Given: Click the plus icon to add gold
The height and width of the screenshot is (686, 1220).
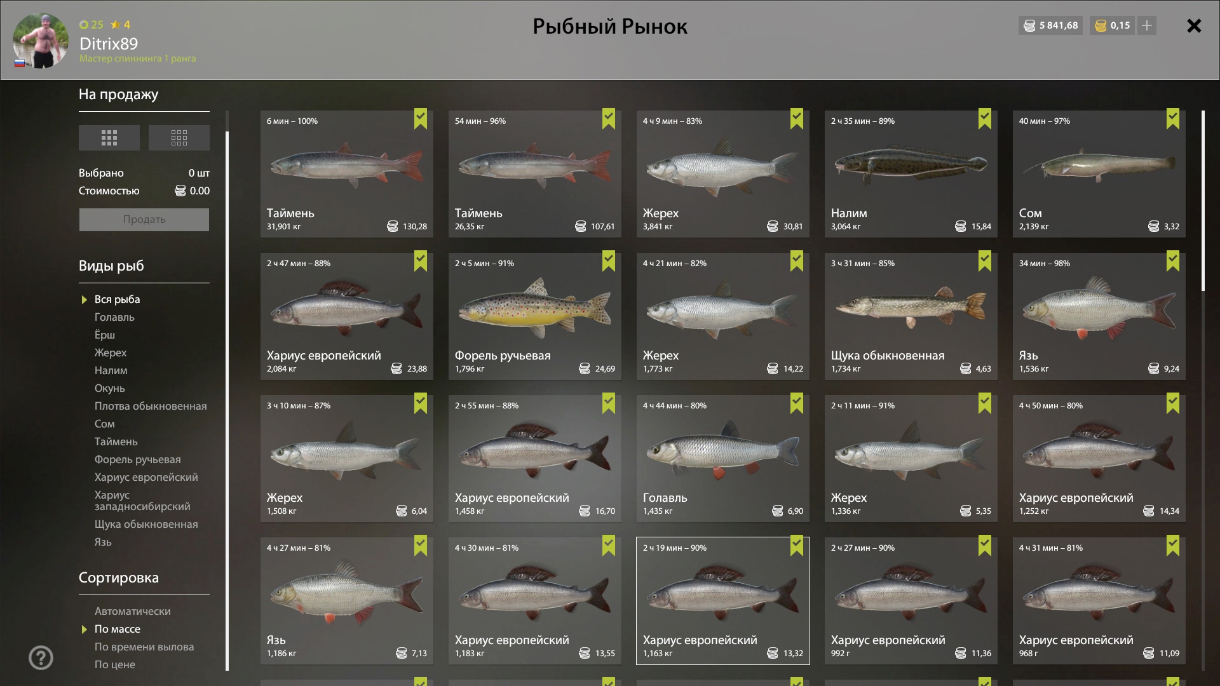Looking at the screenshot, I should coord(1147,25).
